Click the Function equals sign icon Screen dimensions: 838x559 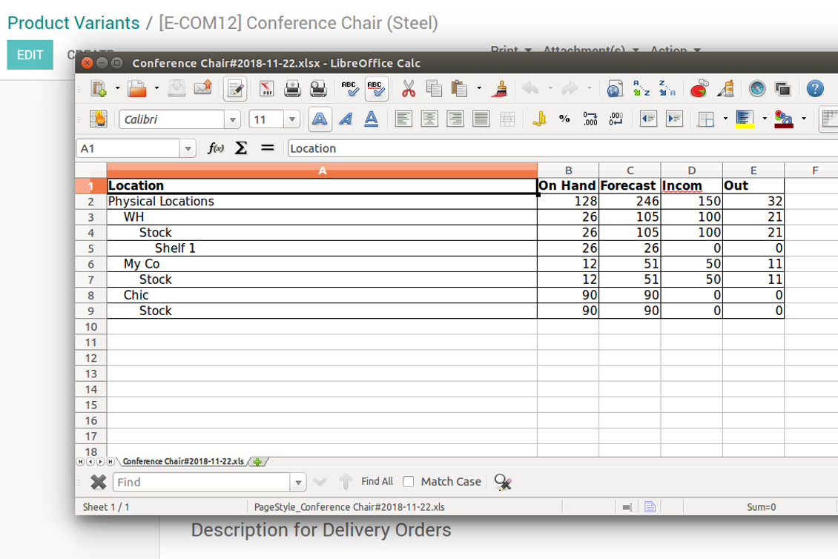[x=267, y=148]
